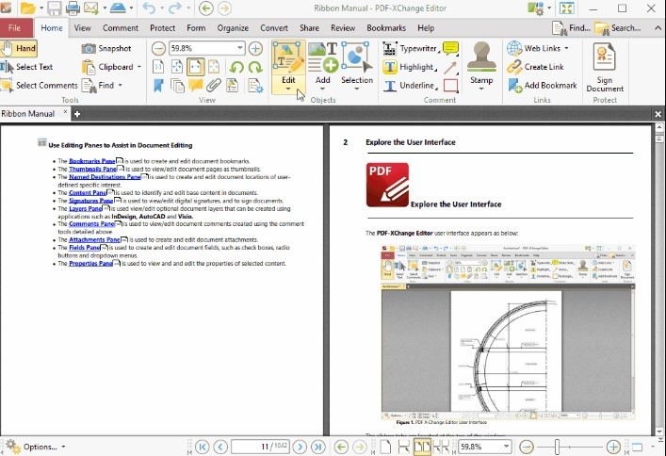Activate the Select Comments tool
666x456 pixels.
[40, 86]
